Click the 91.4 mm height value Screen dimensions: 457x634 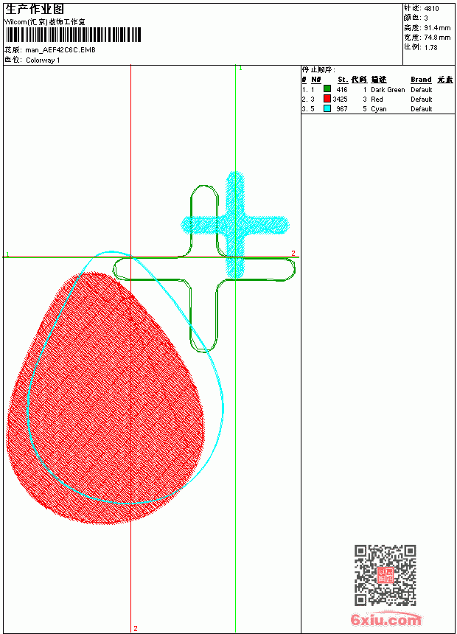pyautogui.click(x=437, y=28)
